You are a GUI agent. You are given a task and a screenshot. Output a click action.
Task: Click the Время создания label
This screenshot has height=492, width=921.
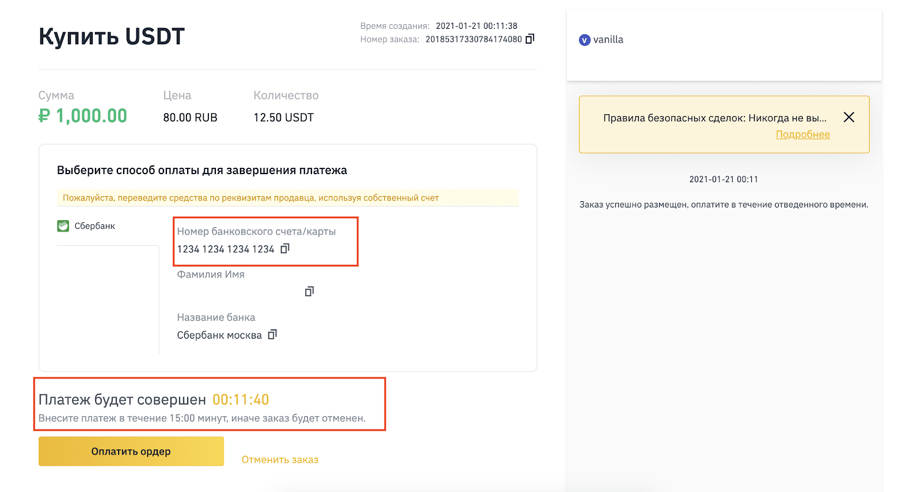pyautogui.click(x=395, y=26)
